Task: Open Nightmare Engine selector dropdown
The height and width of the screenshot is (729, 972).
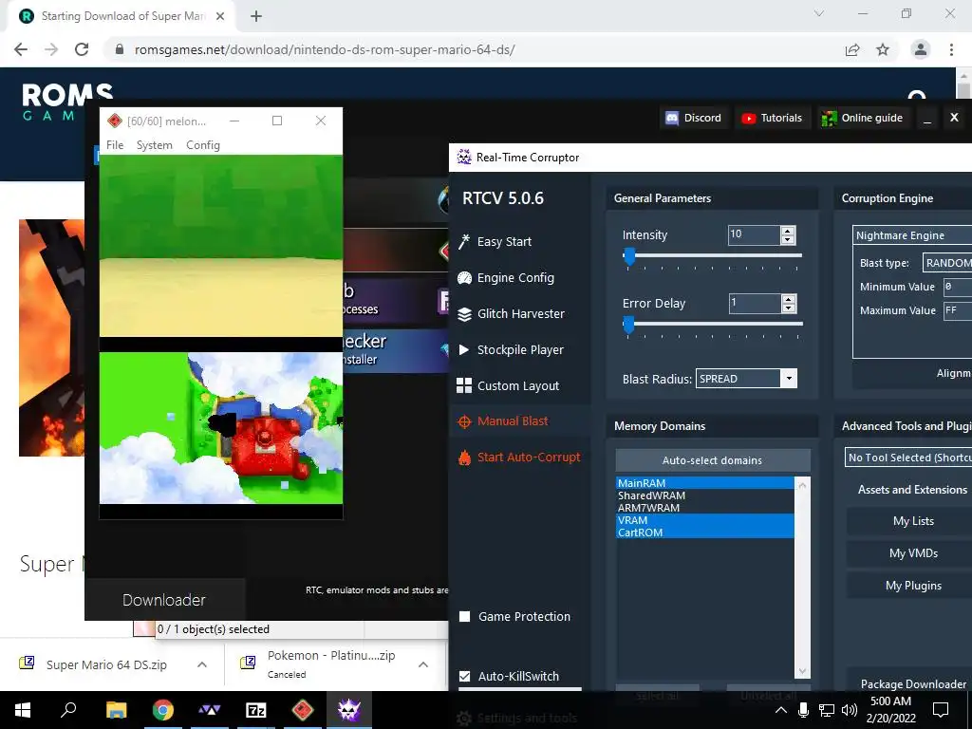Action: (x=912, y=235)
